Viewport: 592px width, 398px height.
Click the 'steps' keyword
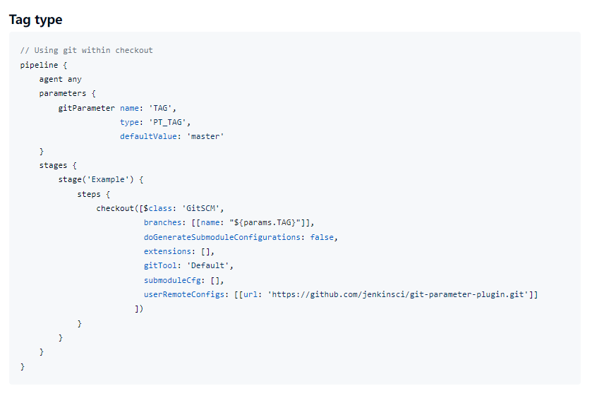(89, 194)
